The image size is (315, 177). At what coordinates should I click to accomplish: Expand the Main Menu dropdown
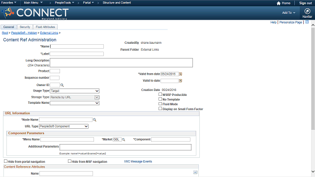click(x=33, y=3)
